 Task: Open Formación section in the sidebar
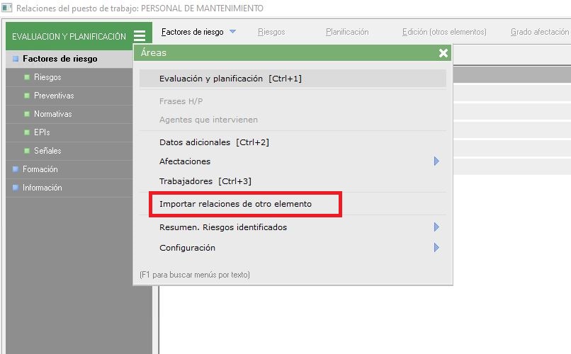40,169
